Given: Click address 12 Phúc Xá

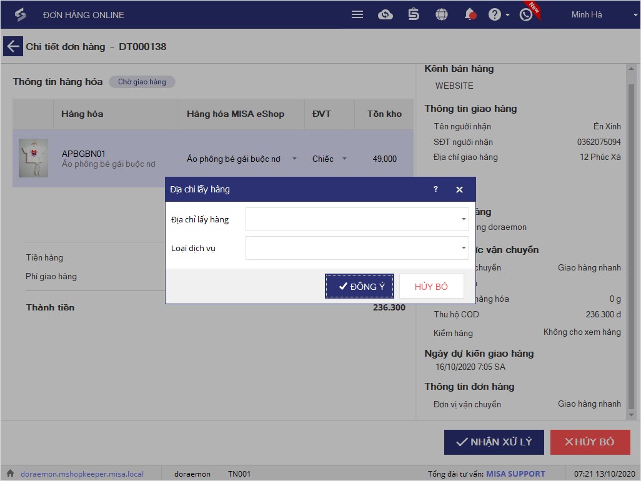Looking at the screenshot, I should [600, 157].
